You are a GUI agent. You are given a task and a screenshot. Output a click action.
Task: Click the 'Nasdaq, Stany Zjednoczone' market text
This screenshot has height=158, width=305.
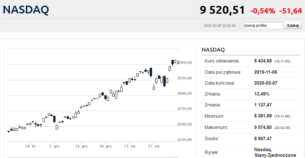point(275,153)
